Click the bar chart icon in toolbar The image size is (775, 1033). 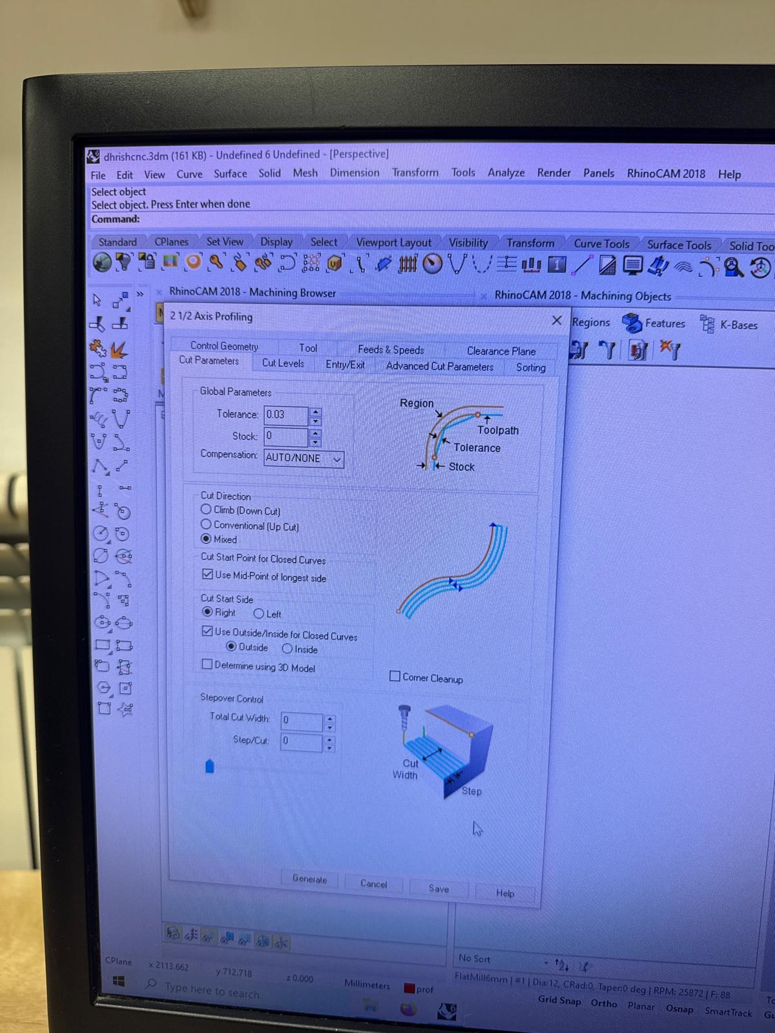(x=532, y=265)
